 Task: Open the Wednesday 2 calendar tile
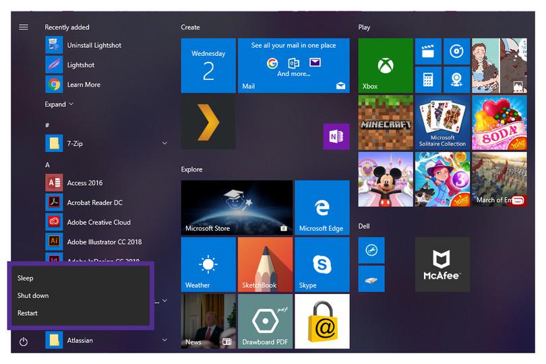point(208,66)
